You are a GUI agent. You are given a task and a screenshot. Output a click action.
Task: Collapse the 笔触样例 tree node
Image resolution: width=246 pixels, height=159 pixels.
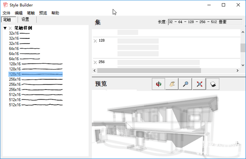point(5,28)
